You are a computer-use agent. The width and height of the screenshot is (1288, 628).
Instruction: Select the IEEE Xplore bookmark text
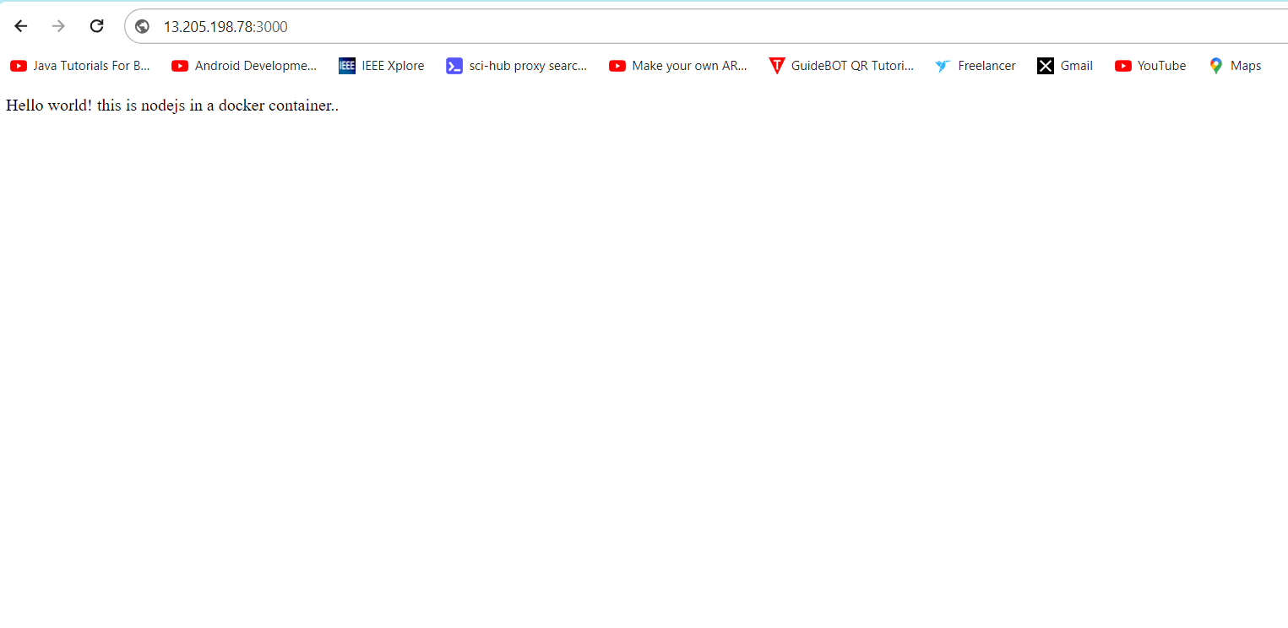coord(393,66)
